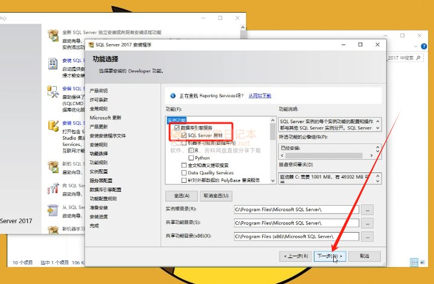Click the new SQL Server standalone installation box icon
This screenshot has width=434, height=284.
click(x=53, y=34)
